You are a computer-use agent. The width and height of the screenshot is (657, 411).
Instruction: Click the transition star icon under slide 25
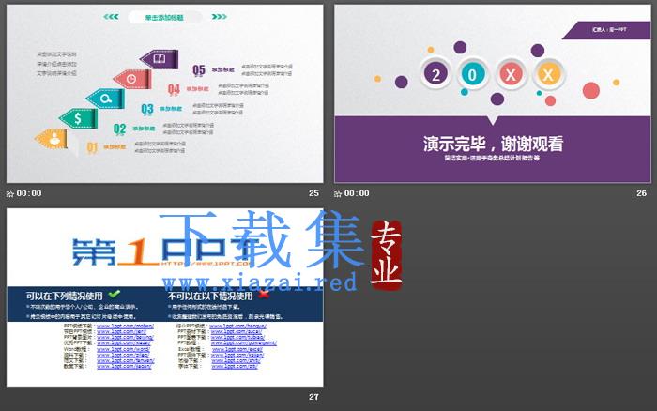(x=10, y=194)
